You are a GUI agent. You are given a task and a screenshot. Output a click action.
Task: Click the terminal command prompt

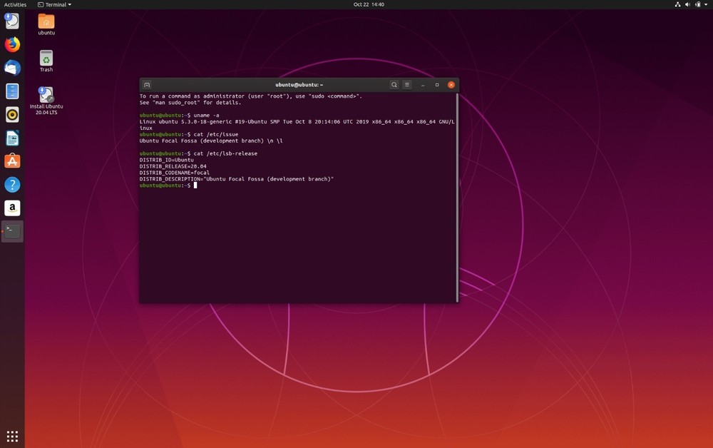click(x=196, y=185)
